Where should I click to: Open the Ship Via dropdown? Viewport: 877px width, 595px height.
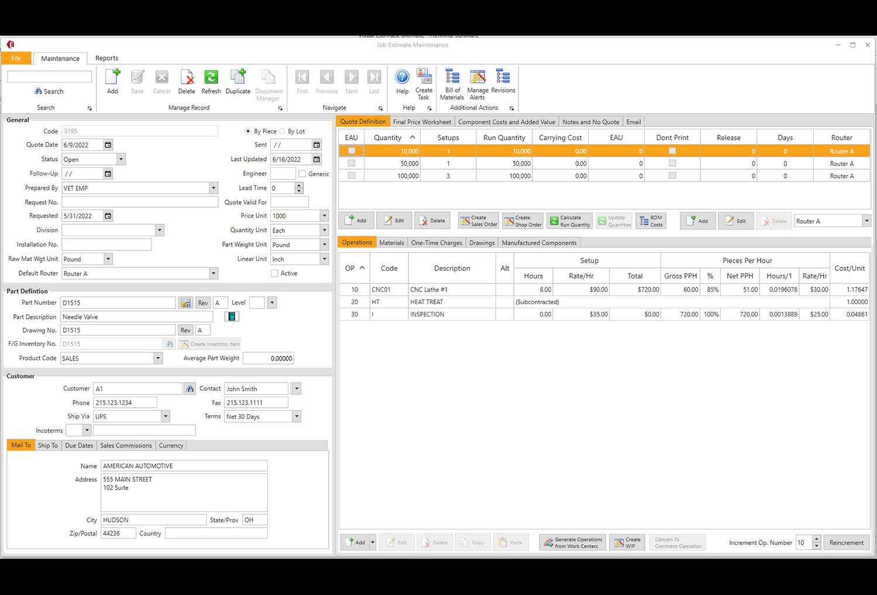[166, 416]
